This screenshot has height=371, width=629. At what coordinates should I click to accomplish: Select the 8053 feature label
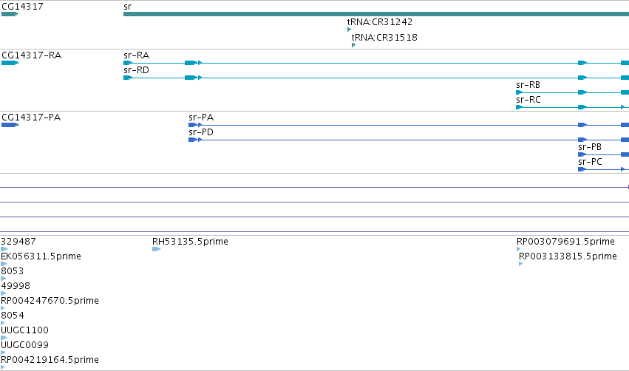[x=13, y=270]
